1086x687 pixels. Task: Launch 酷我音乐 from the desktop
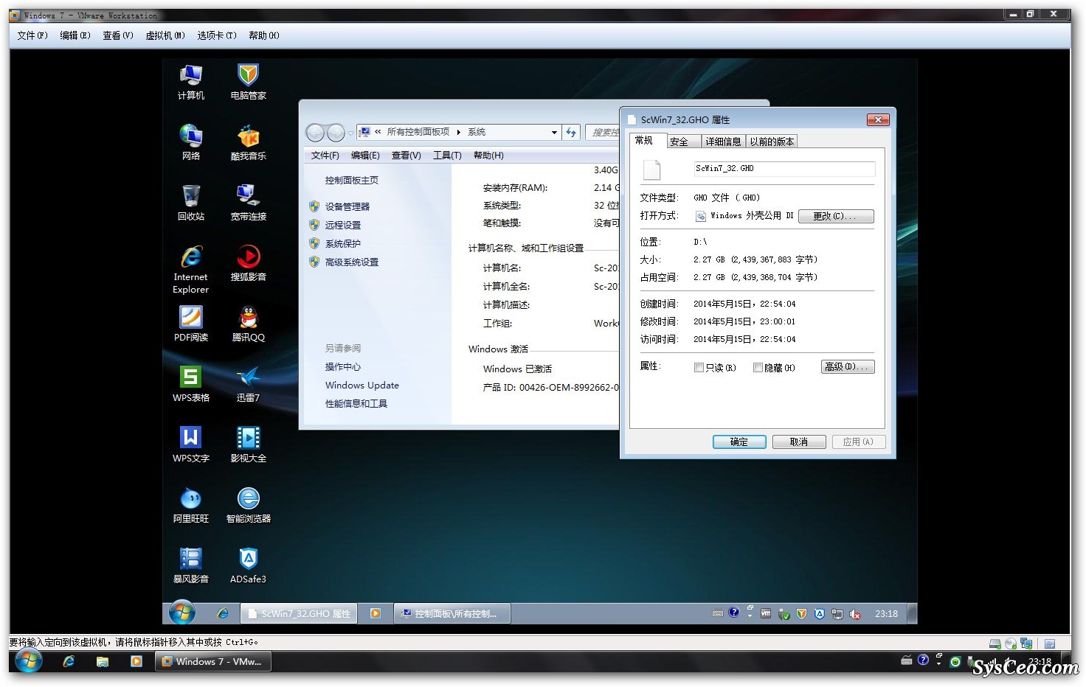249,142
